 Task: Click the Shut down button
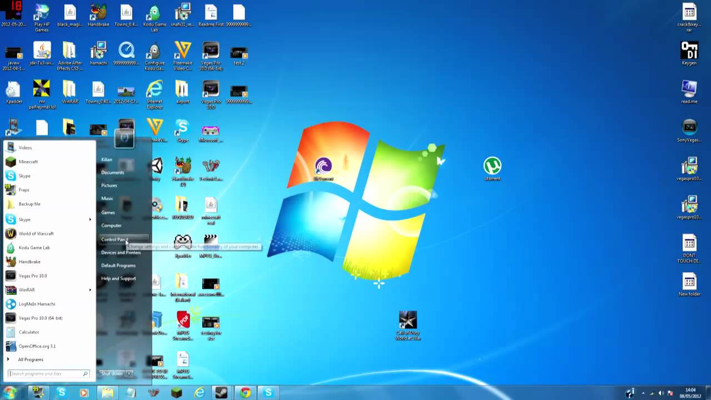coord(112,373)
